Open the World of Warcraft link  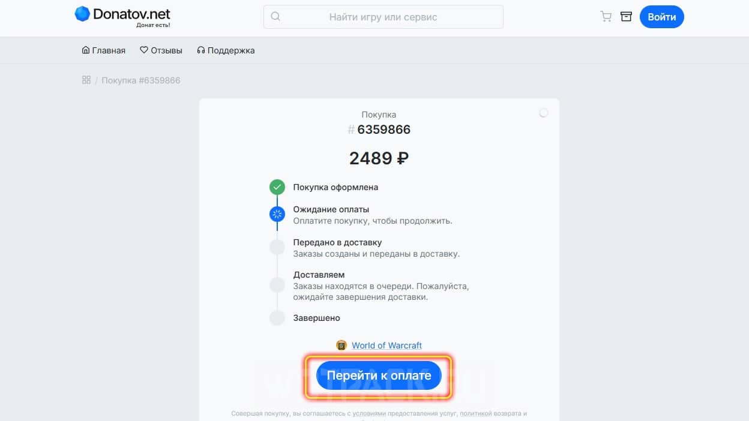point(387,345)
